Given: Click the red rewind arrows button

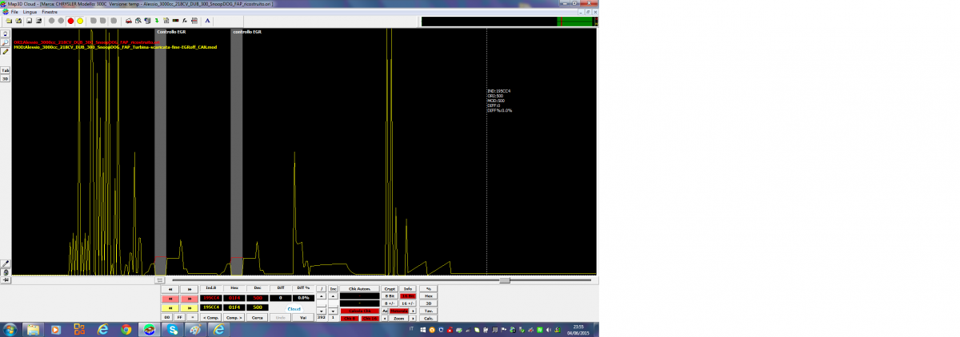Looking at the screenshot, I should coord(170,299).
